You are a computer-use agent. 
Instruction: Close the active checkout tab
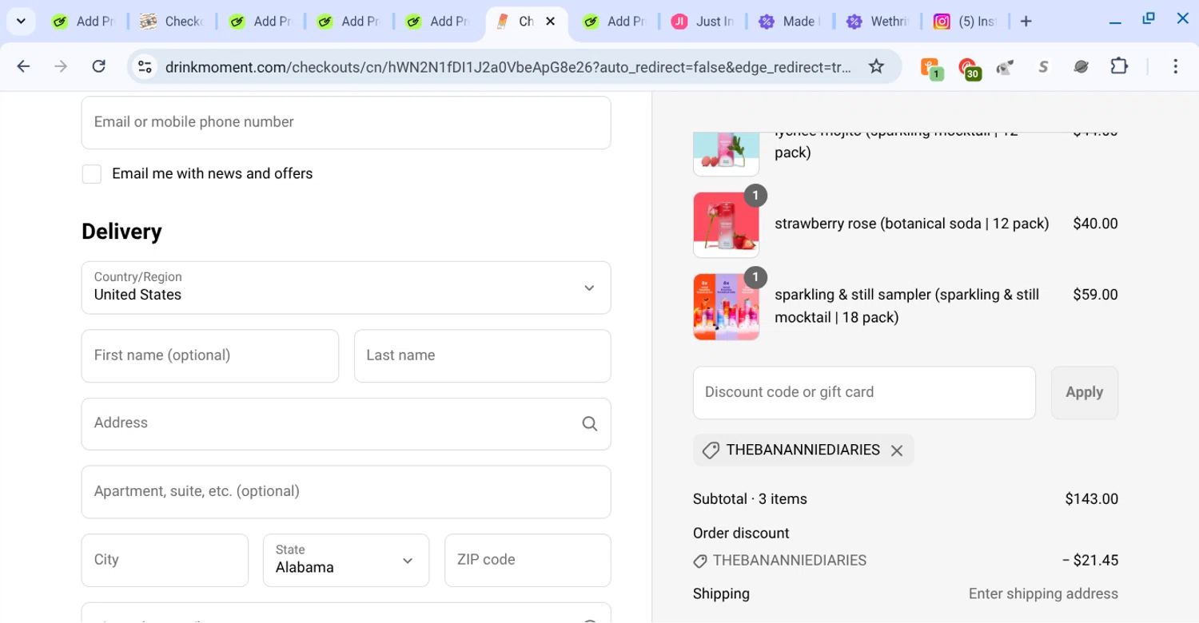[x=550, y=22]
